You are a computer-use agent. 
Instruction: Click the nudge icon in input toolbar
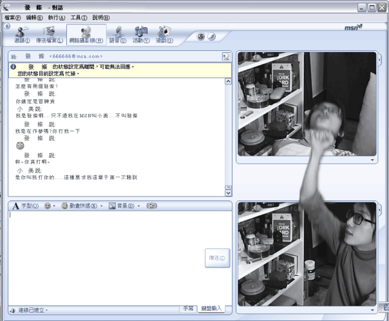(x=151, y=206)
